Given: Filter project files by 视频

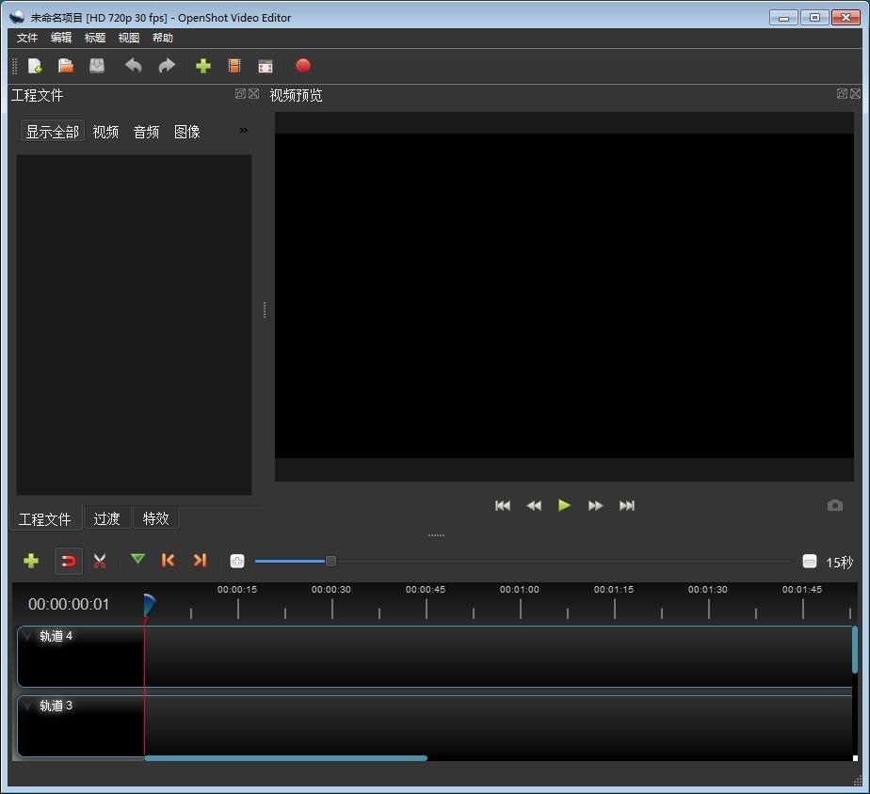Looking at the screenshot, I should coord(105,132).
